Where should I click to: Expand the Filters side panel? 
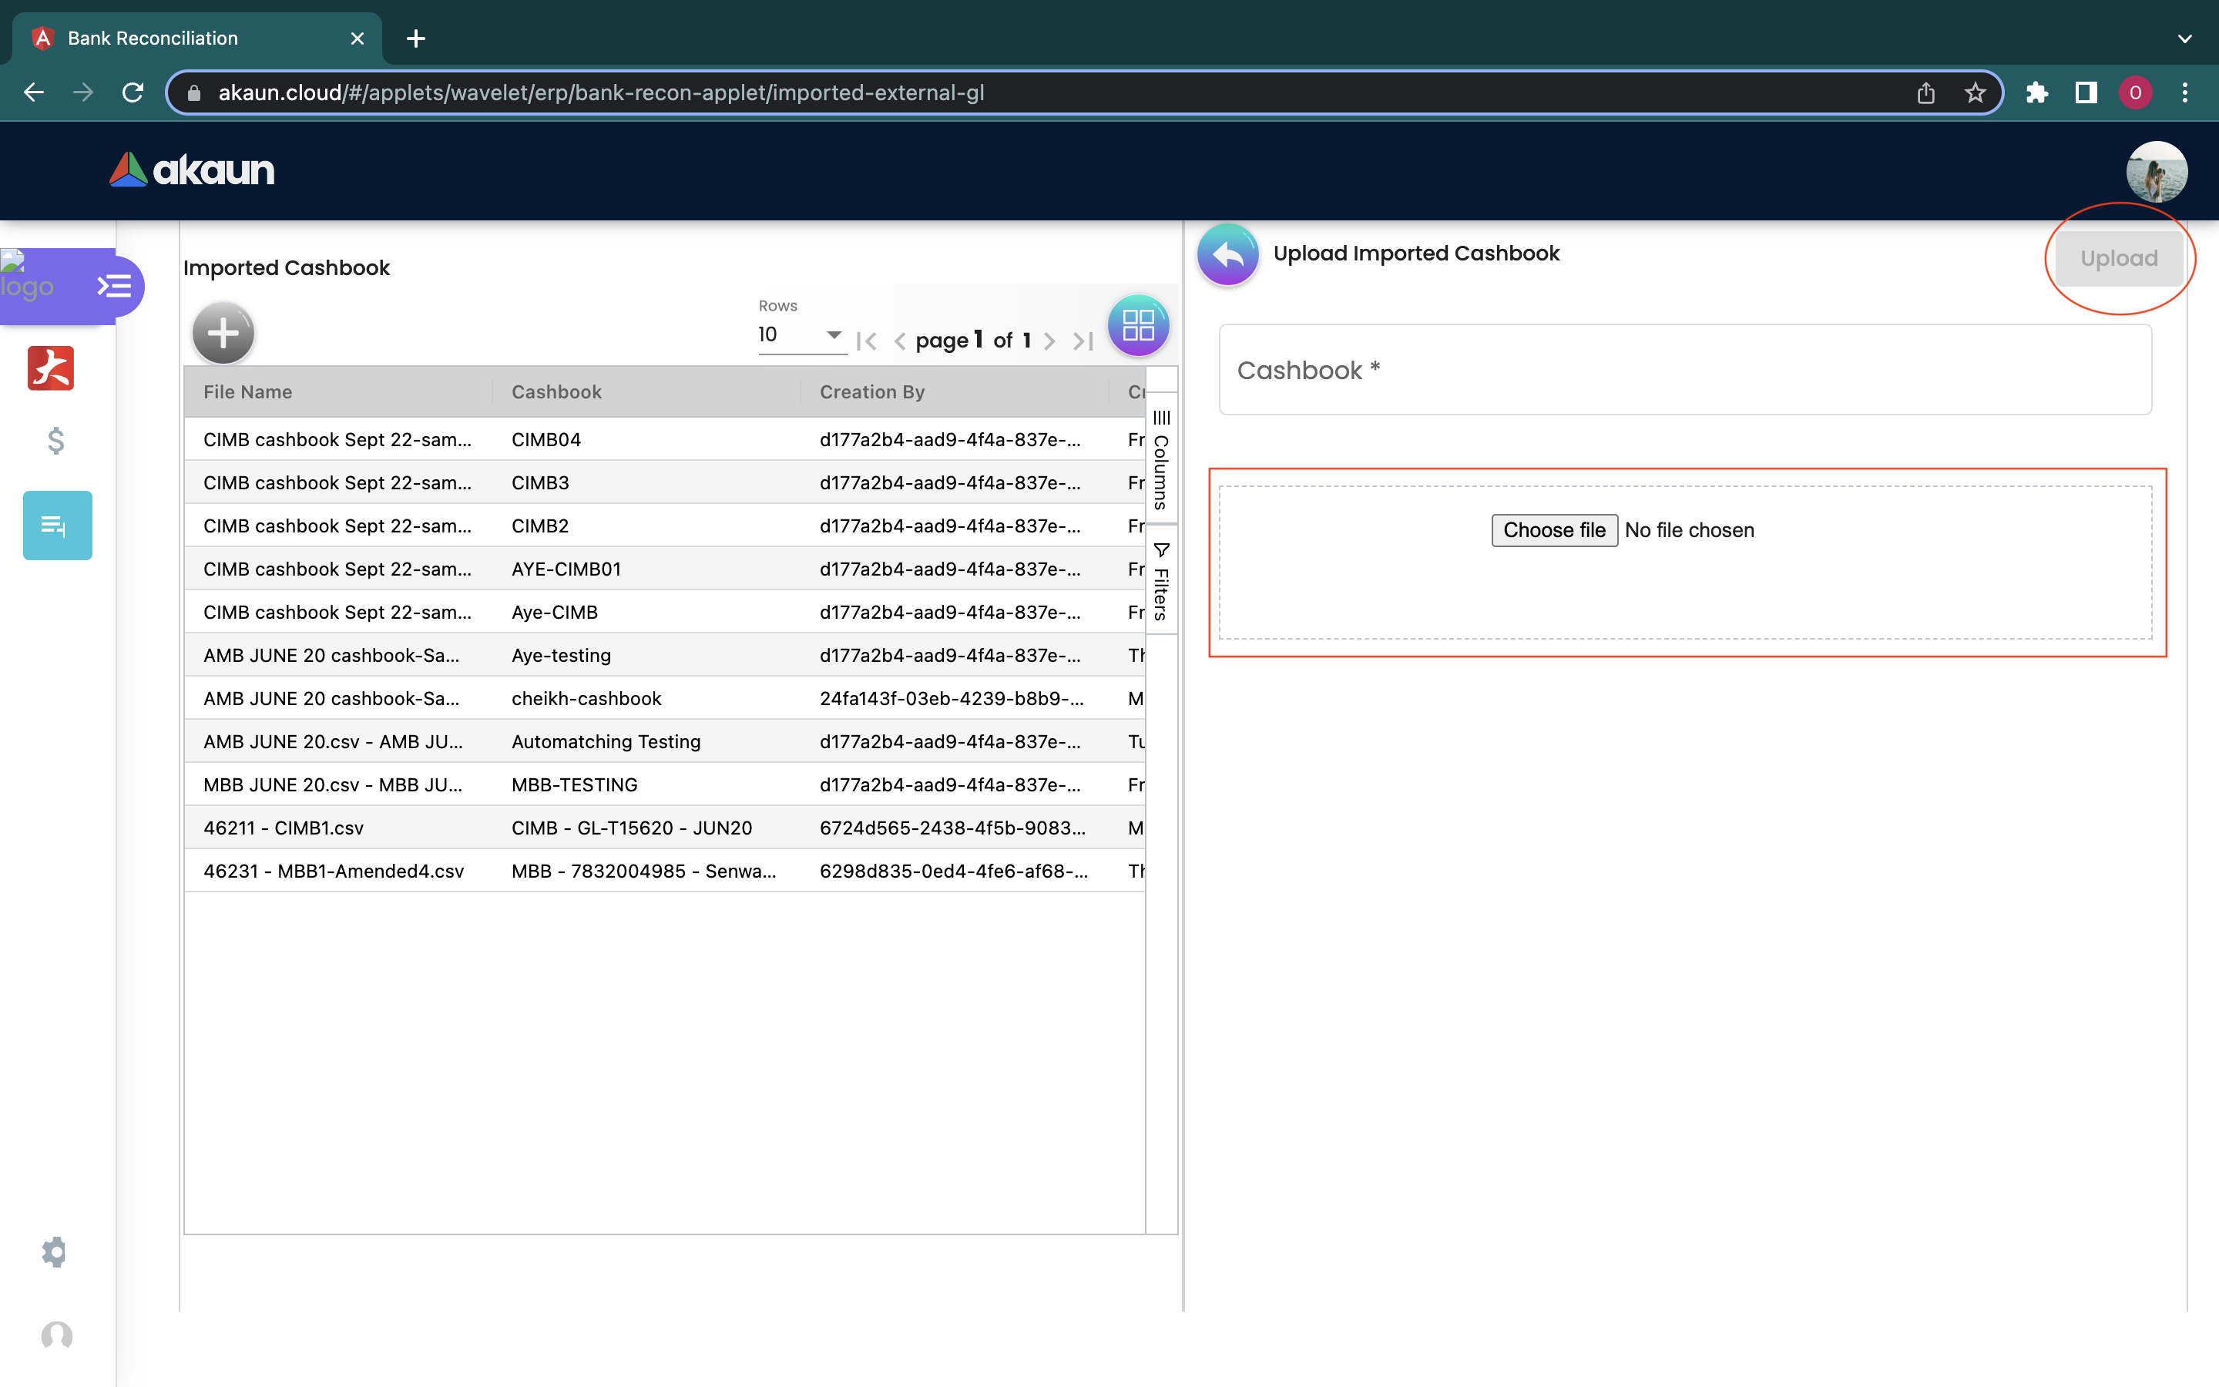1161,582
